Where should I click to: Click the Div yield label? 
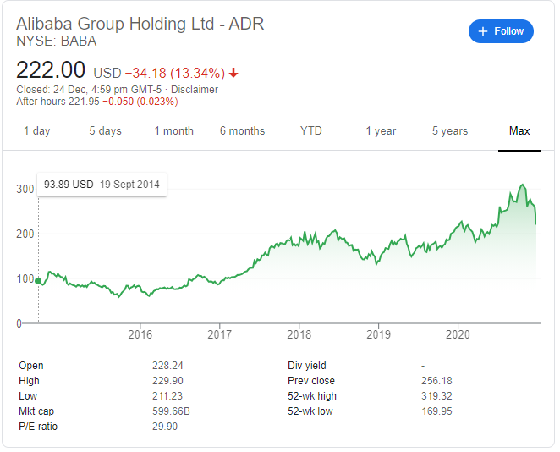click(x=307, y=366)
